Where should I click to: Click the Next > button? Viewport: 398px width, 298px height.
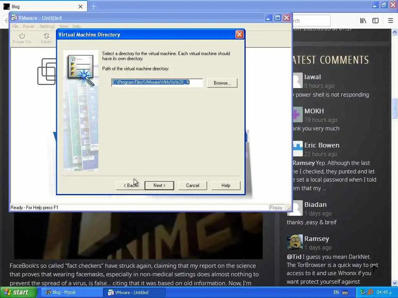(x=159, y=185)
